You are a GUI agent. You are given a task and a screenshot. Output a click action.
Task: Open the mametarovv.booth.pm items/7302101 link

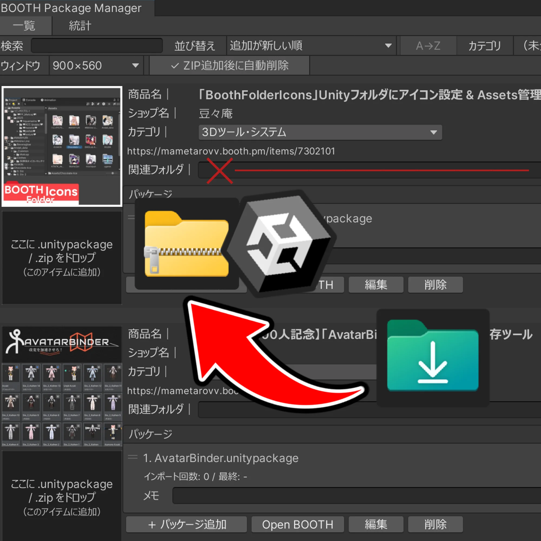pyautogui.click(x=230, y=151)
